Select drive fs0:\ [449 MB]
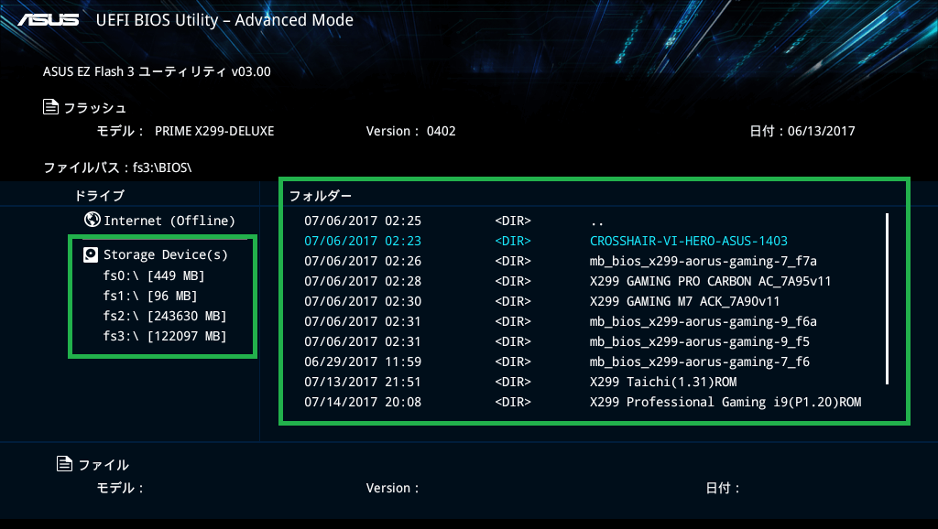The image size is (938, 529). point(154,275)
